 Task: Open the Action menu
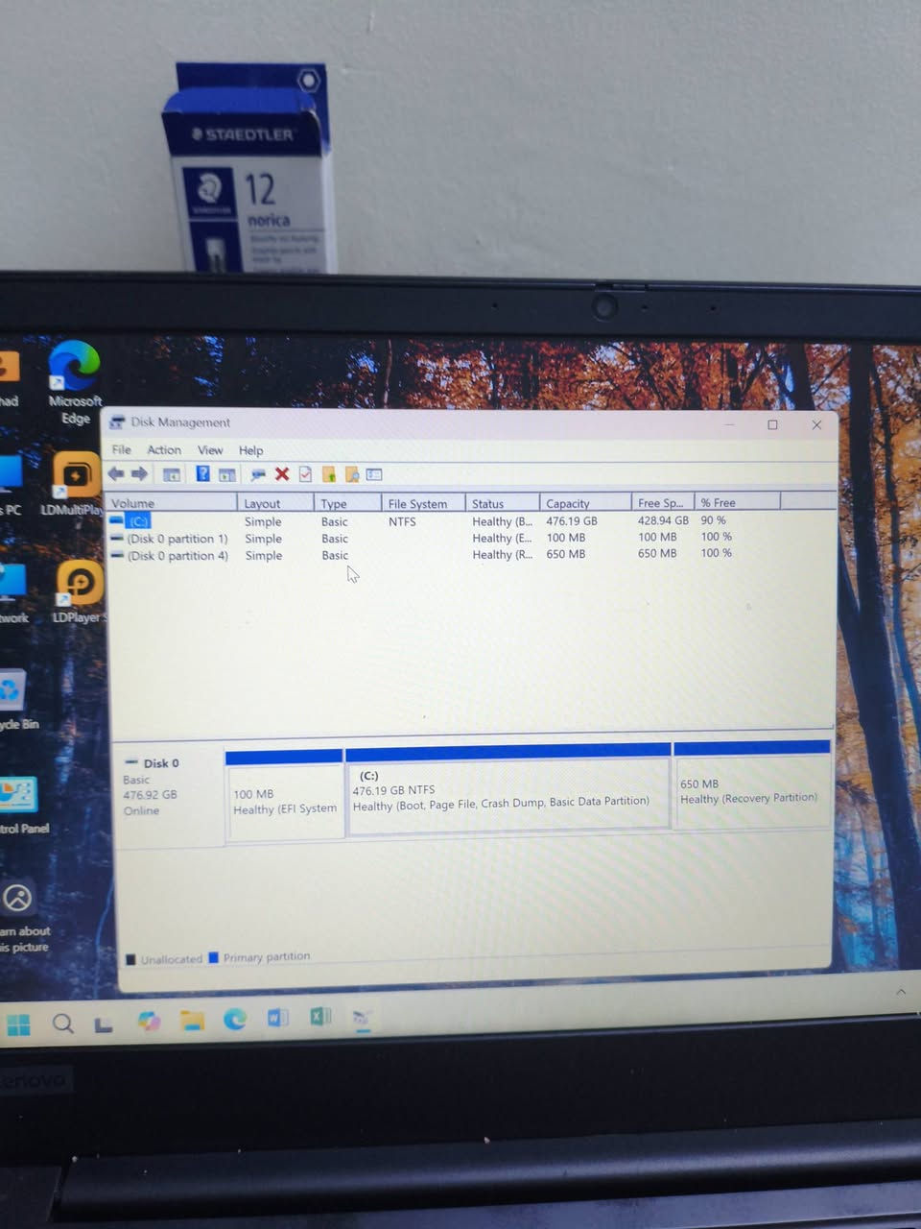[164, 449]
